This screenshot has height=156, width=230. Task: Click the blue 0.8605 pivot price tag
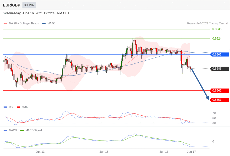(220, 54)
